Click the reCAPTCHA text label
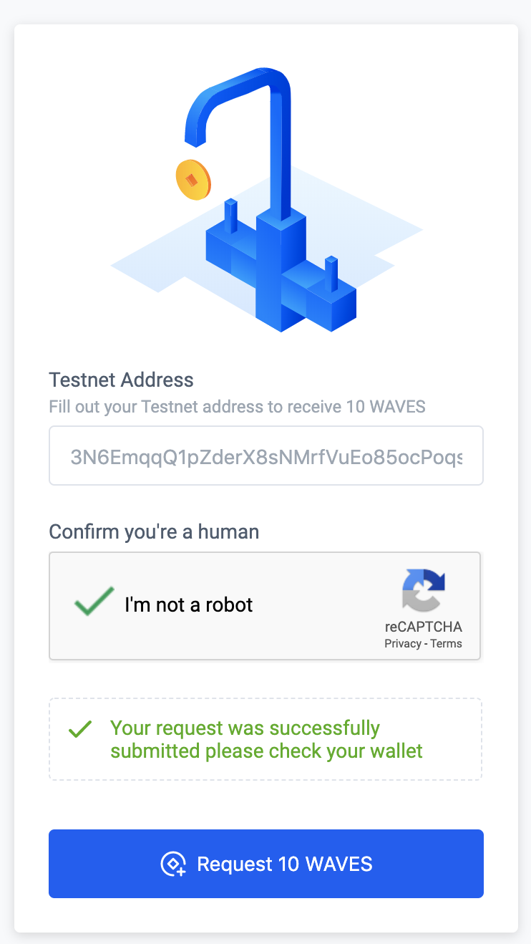 click(x=424, y=627)
